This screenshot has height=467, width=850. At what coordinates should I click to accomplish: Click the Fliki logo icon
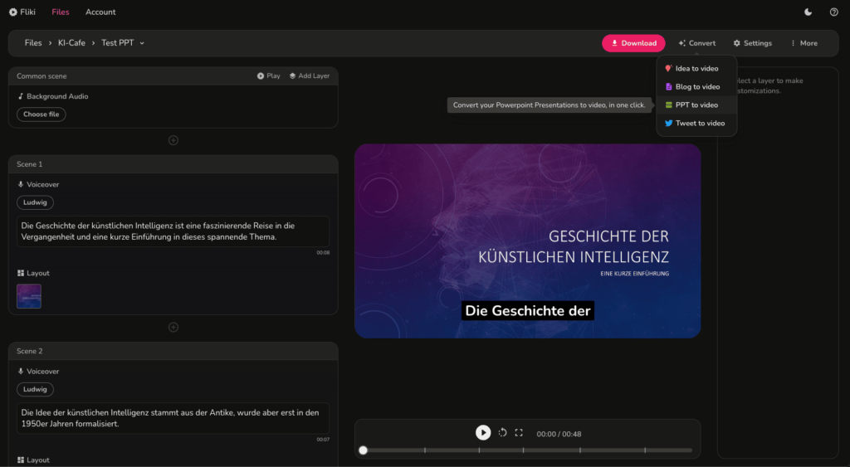12,12
